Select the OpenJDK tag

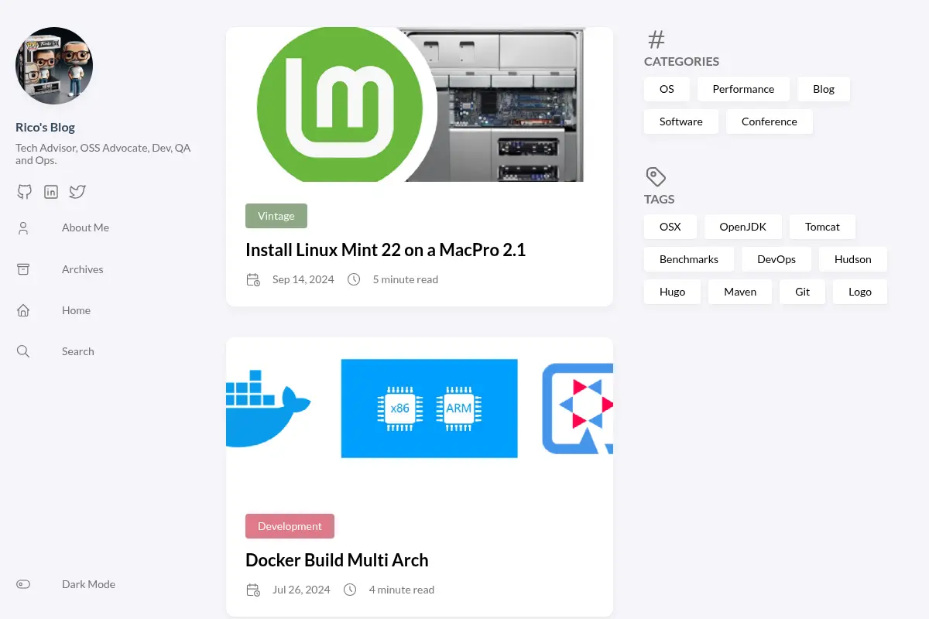[x=743, y=227]
